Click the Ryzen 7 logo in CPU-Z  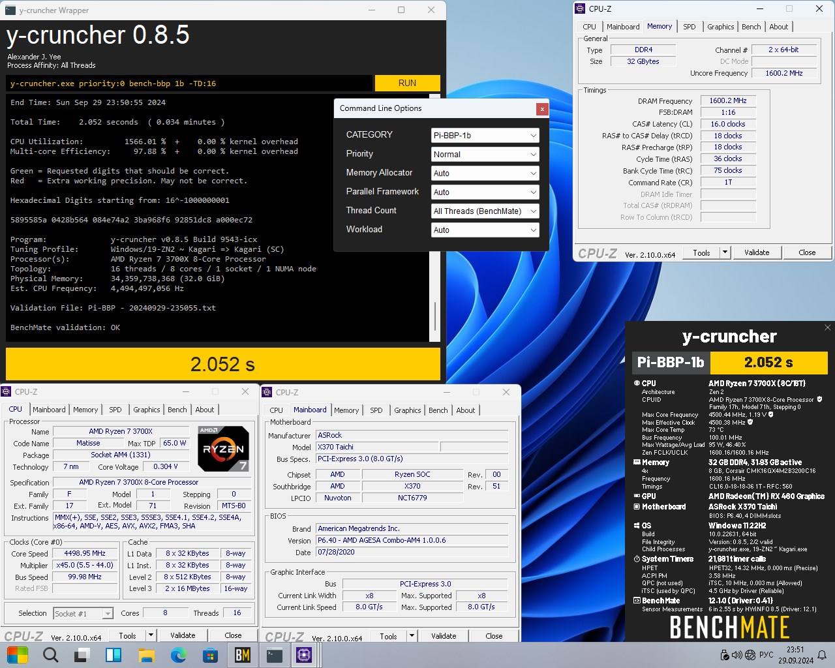[x=223, y=448]
